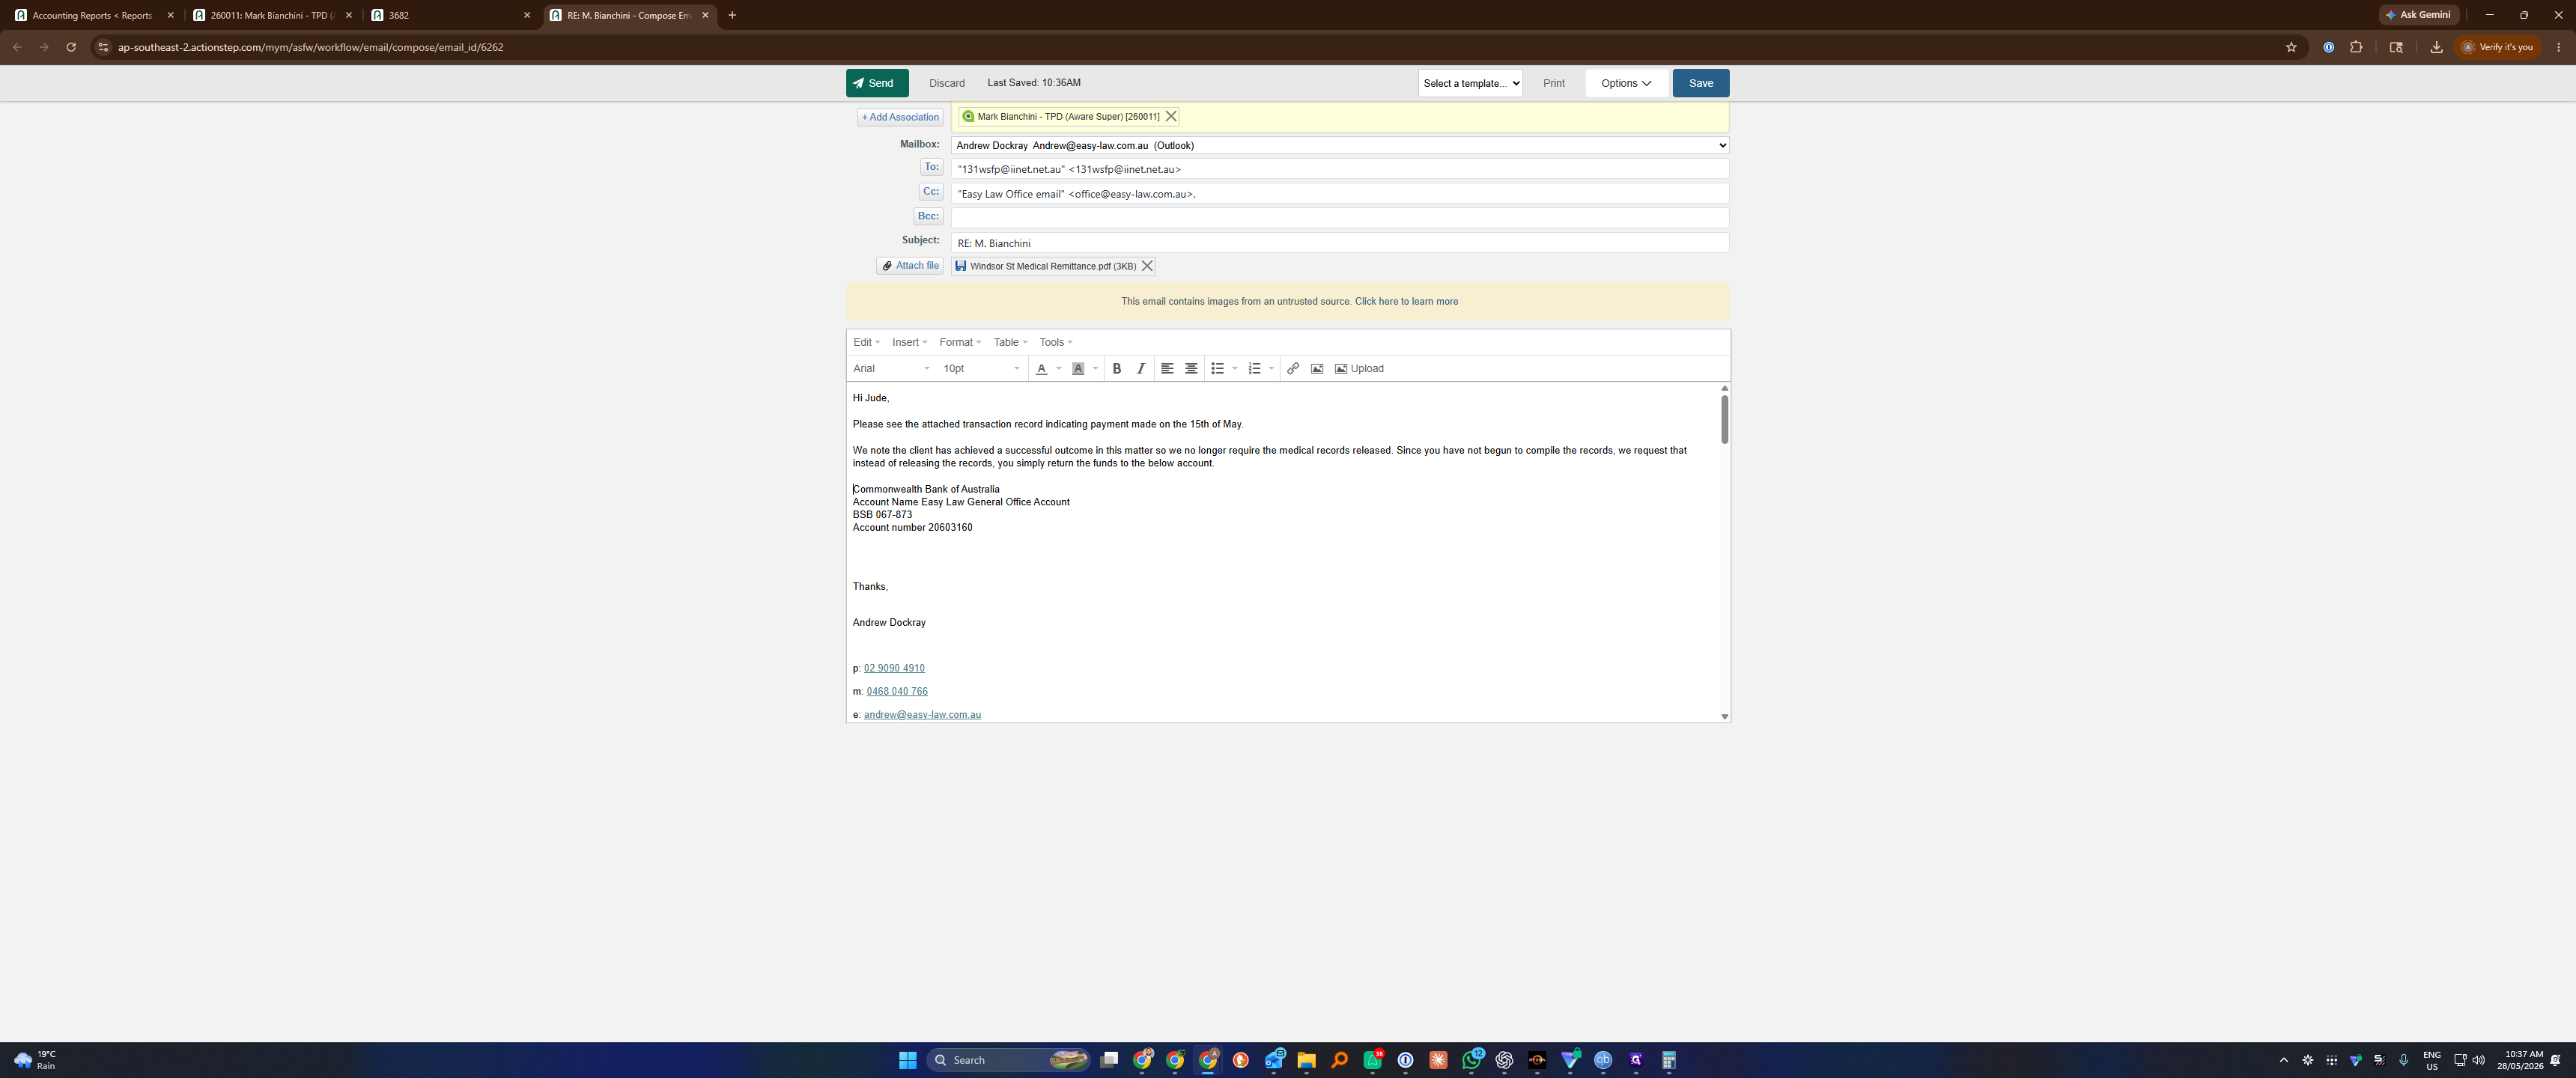Align text left
Image resolution: width=2576 pixels, height=1078 pixels.
(x=1166, y=369)
